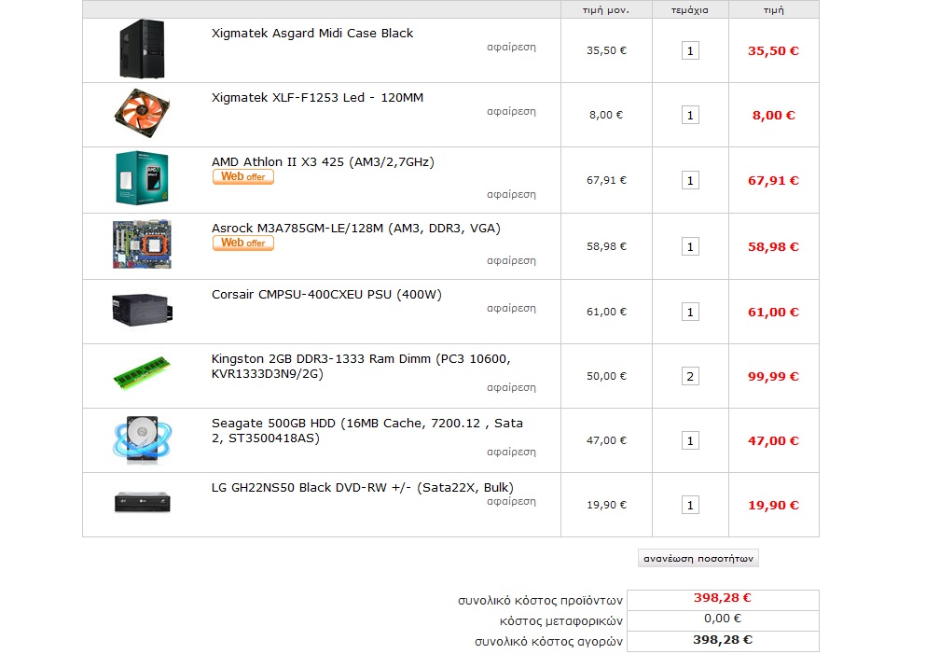Screen dimensions: 940x668
Task: Click the Corsair PSU product image
Action: click(x=142, y=310)
